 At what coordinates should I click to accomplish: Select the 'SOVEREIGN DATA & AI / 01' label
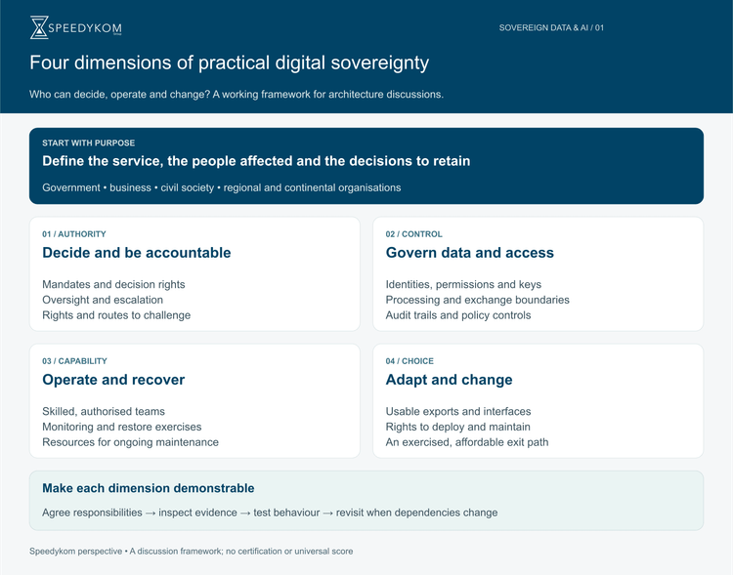click(x=551, y=28)
